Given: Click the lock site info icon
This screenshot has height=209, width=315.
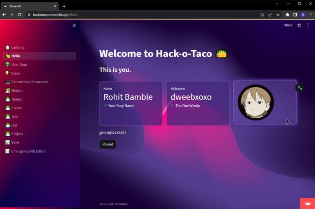Looking at the screenshot, I should (x=29, y=15).
